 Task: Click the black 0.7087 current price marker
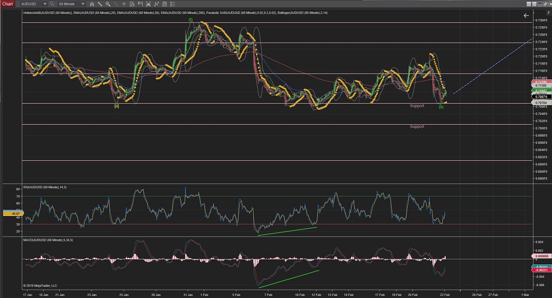[541, 96]
